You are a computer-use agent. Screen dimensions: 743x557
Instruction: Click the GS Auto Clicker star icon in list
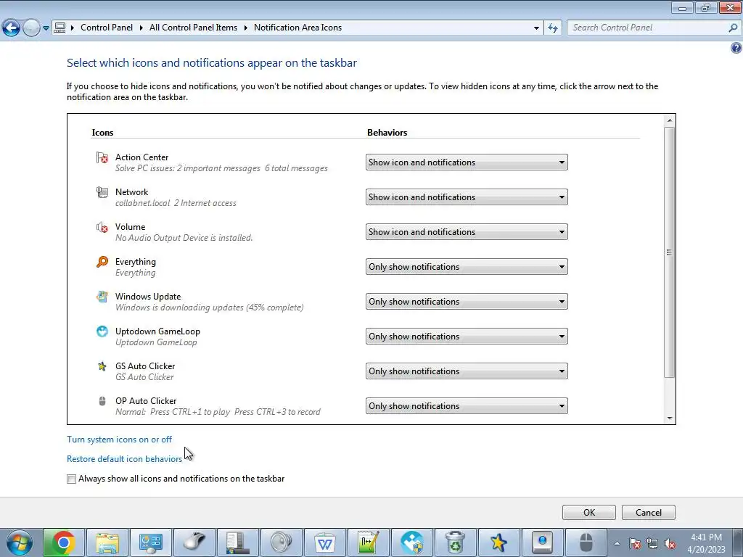102,366
